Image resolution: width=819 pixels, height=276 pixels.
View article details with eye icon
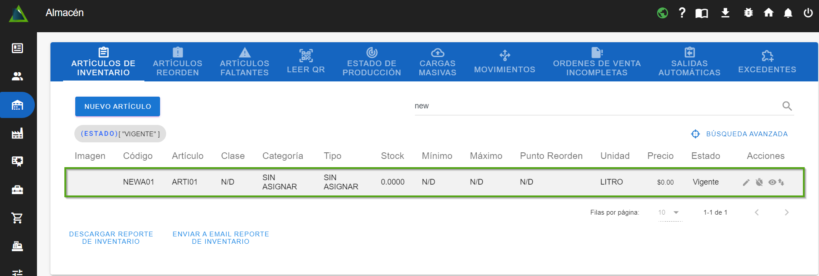pos(772,182)
